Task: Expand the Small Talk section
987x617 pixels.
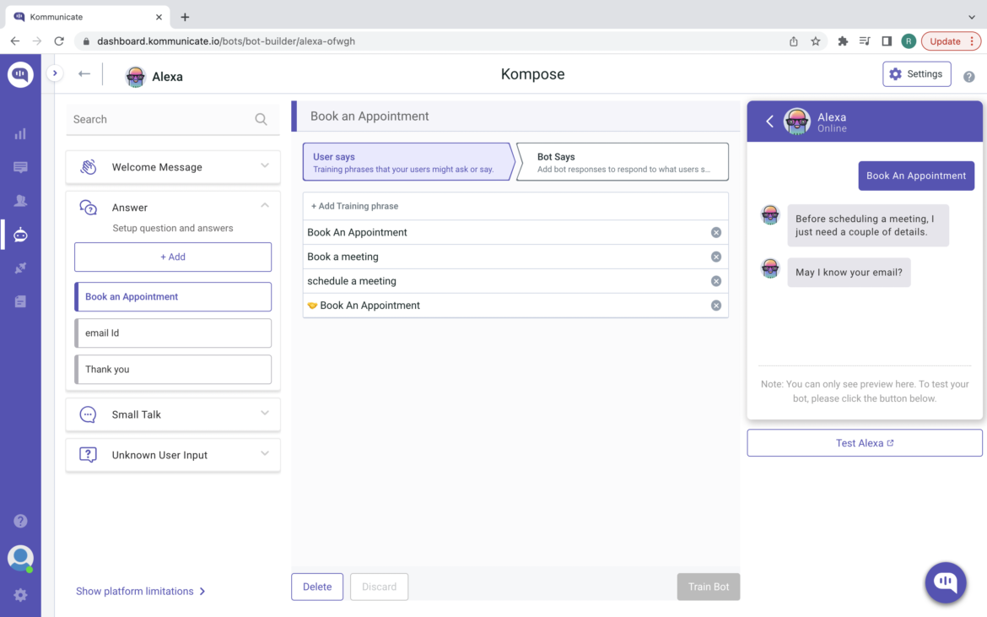Action: pyautogui.click(x=264, y=414)
